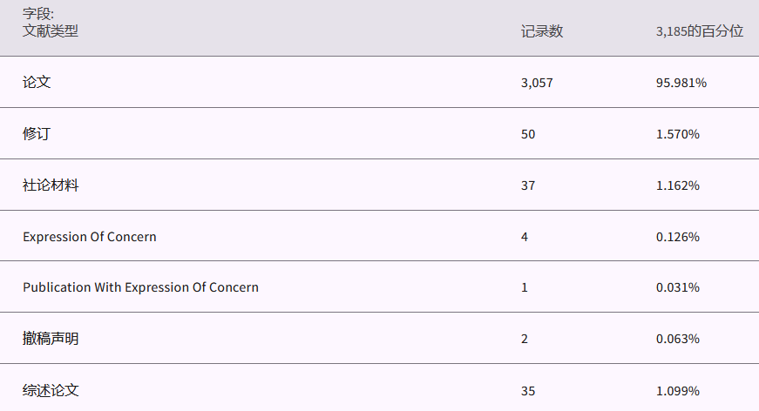This screenshot has height=411, width=759.
Task: Click the 1.162% percentage value
Action: pos(677,185)
